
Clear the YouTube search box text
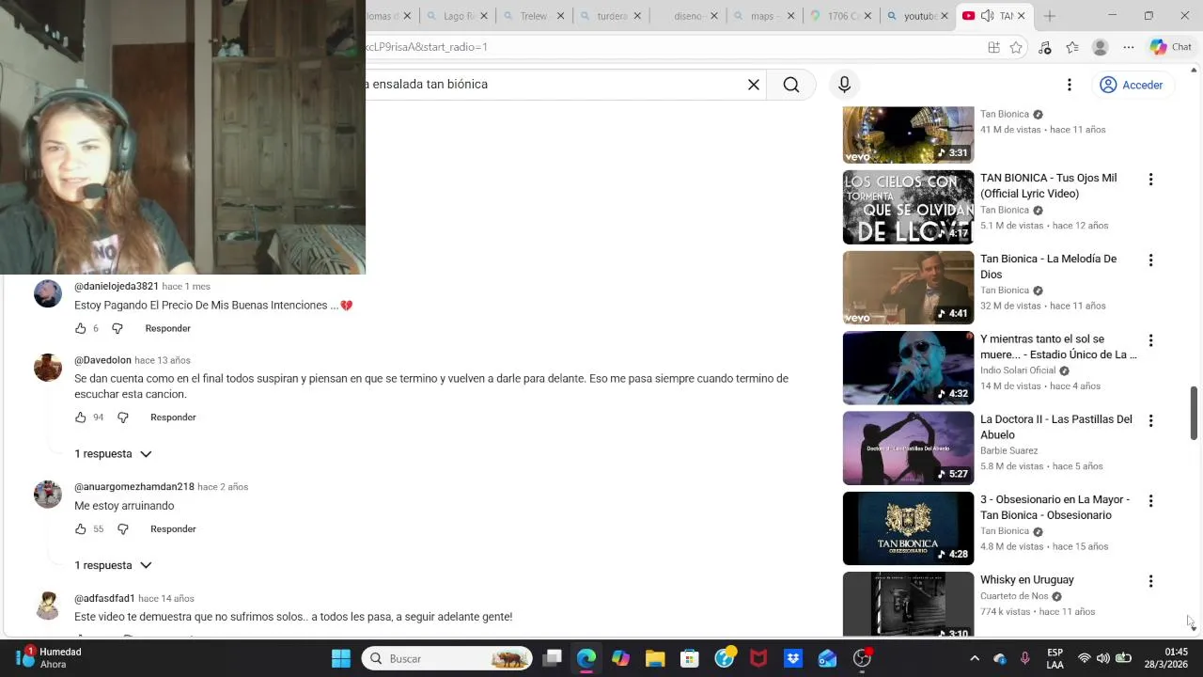coord(753,85)
